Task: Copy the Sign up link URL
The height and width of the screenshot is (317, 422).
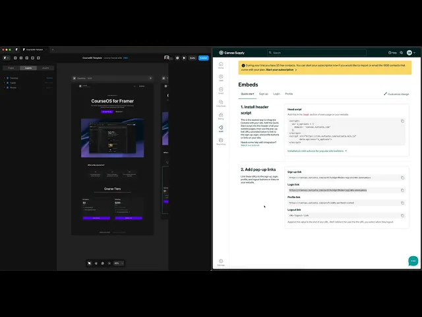Action: point(402,178)
